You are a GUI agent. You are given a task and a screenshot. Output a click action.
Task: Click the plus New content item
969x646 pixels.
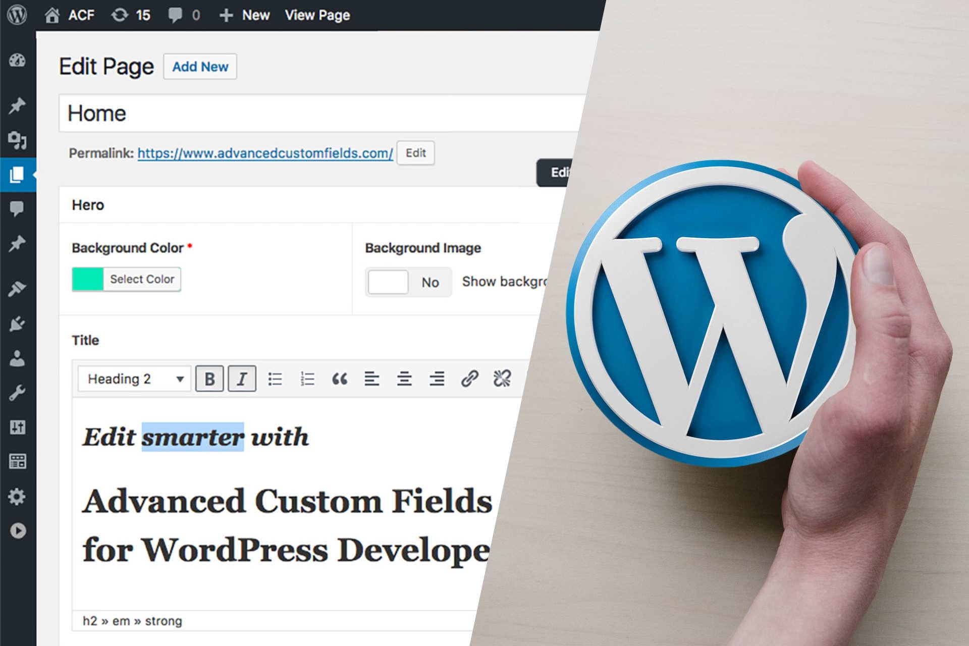coord(244,15)
